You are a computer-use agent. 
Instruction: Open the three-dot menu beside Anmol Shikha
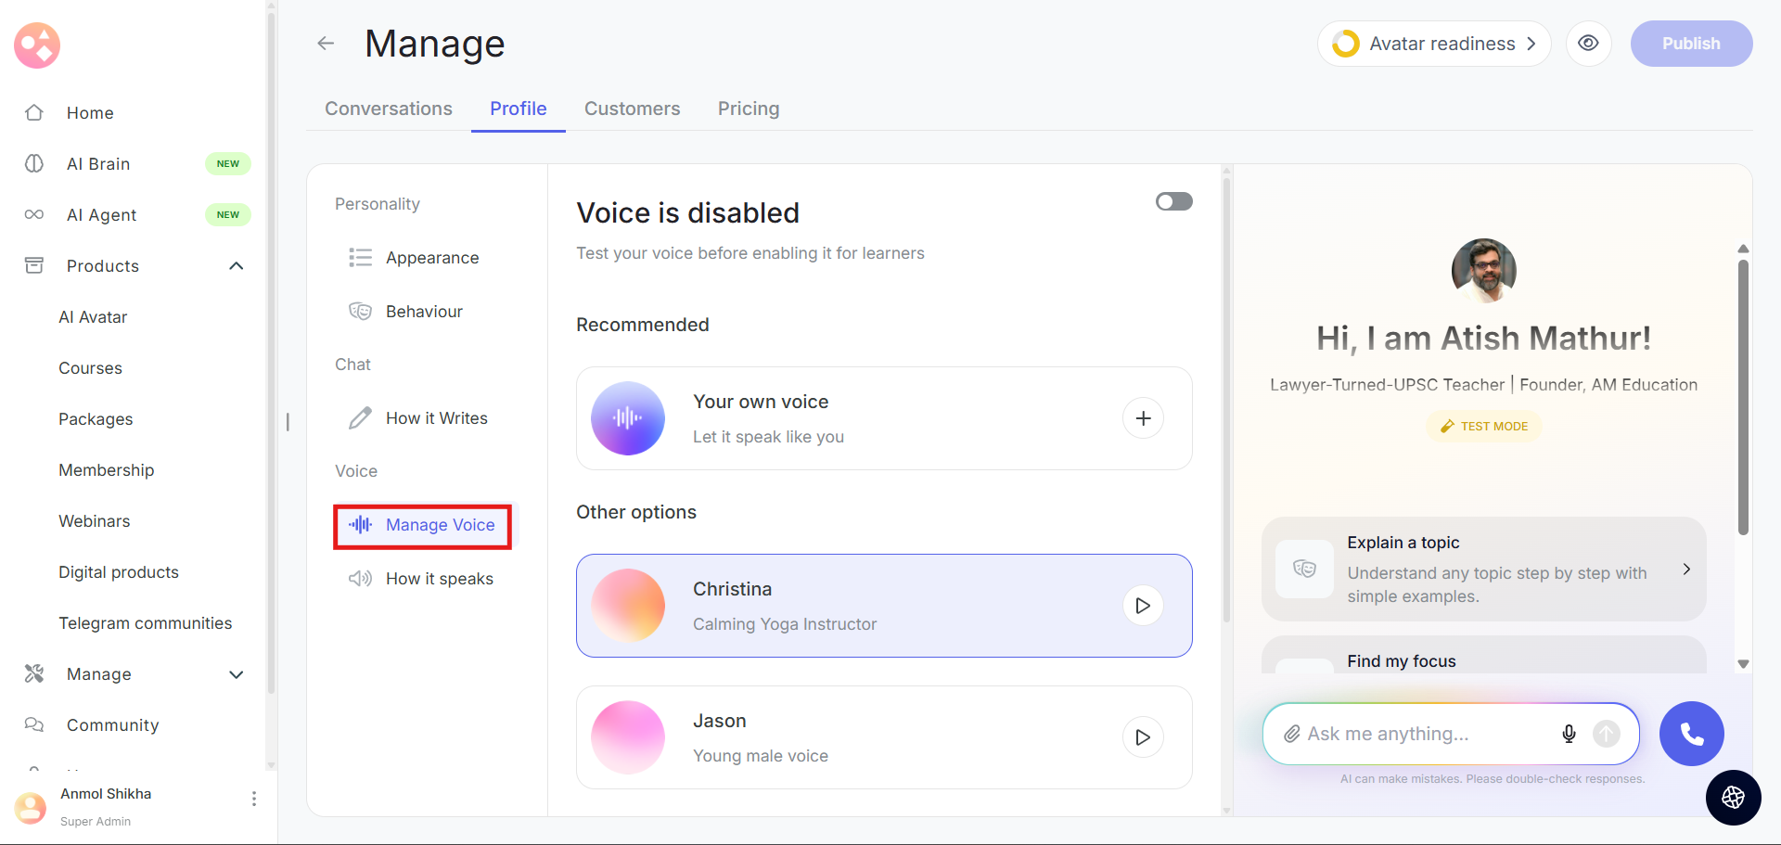click(254, 799)
